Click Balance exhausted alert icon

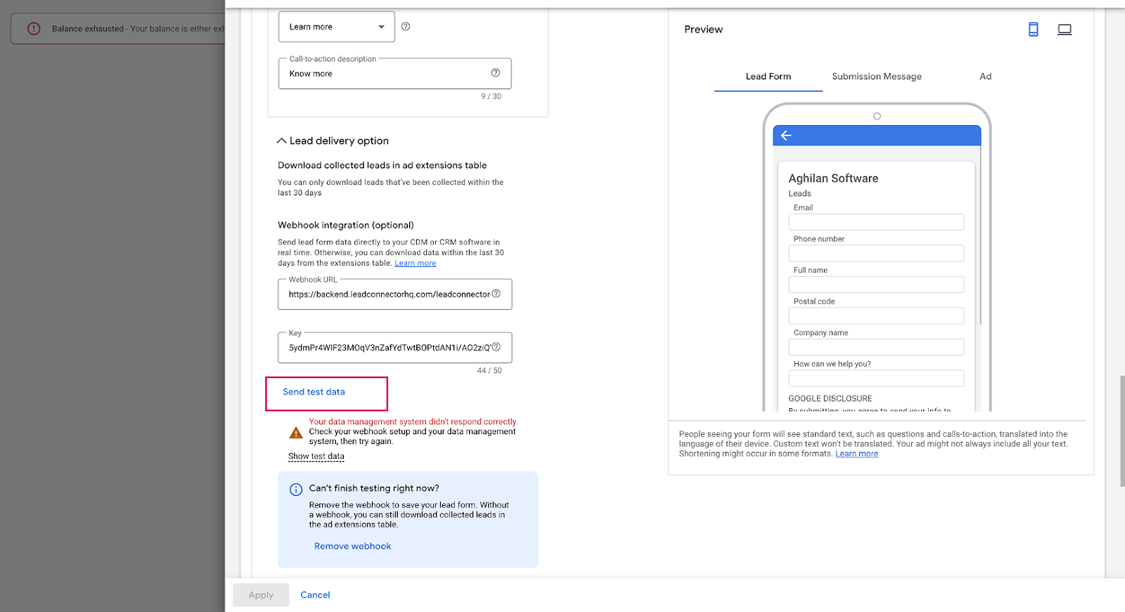(34, 29)
